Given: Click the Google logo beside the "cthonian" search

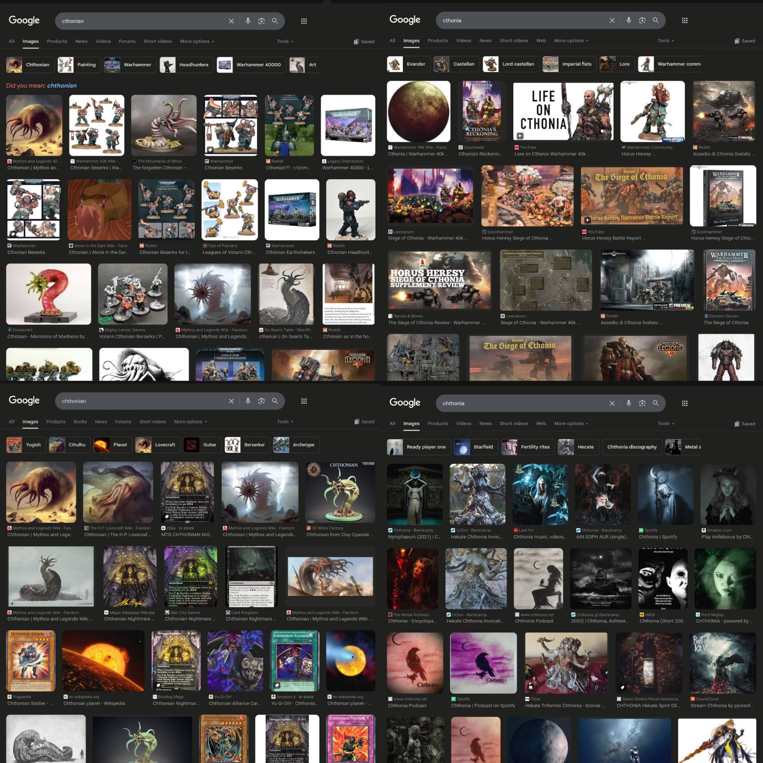Looking at the screenshot, I should [x=24, y=20].
